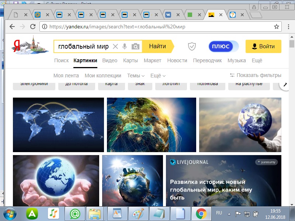The image size is (295, 221).
Task: Open Mail.ru Agent from taskbar
Action: pyautogui.click(x=75, y=214)
